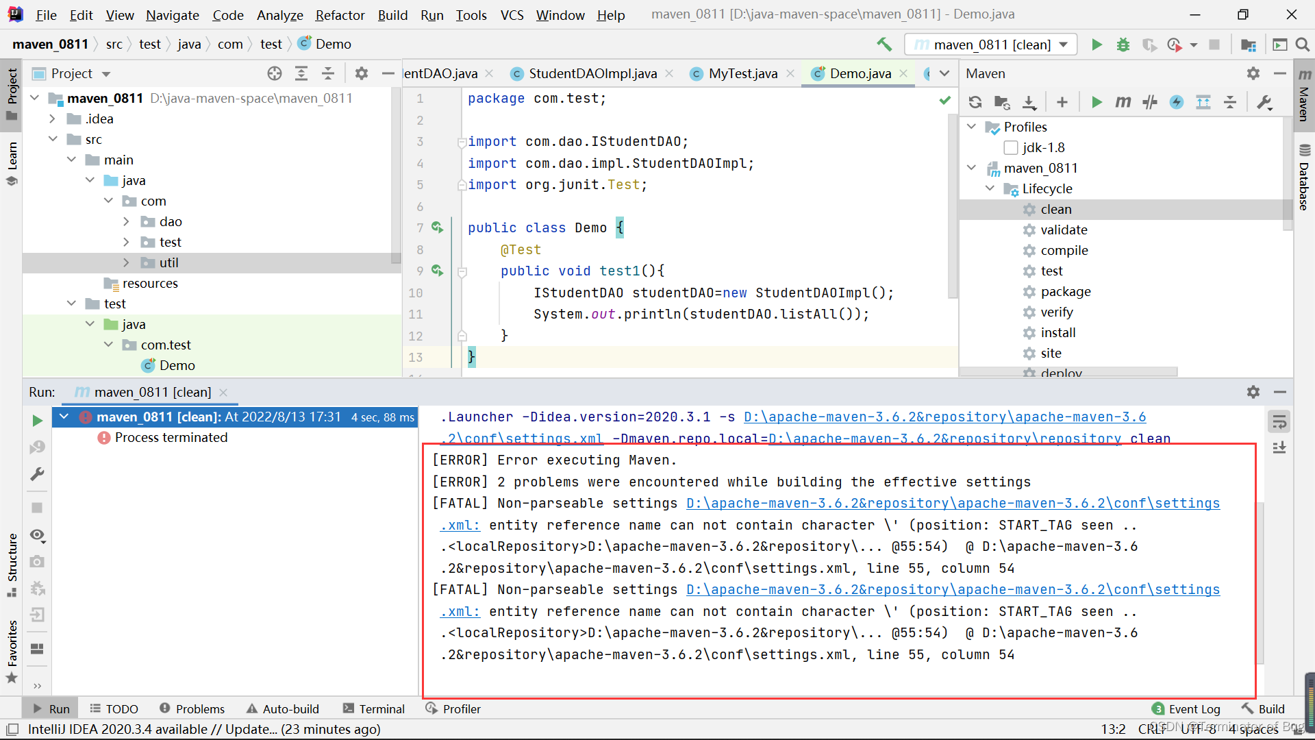Screen dimensions: 1315x740
Task: Start debugging with the bug icon
Action: click(1123, 45)
